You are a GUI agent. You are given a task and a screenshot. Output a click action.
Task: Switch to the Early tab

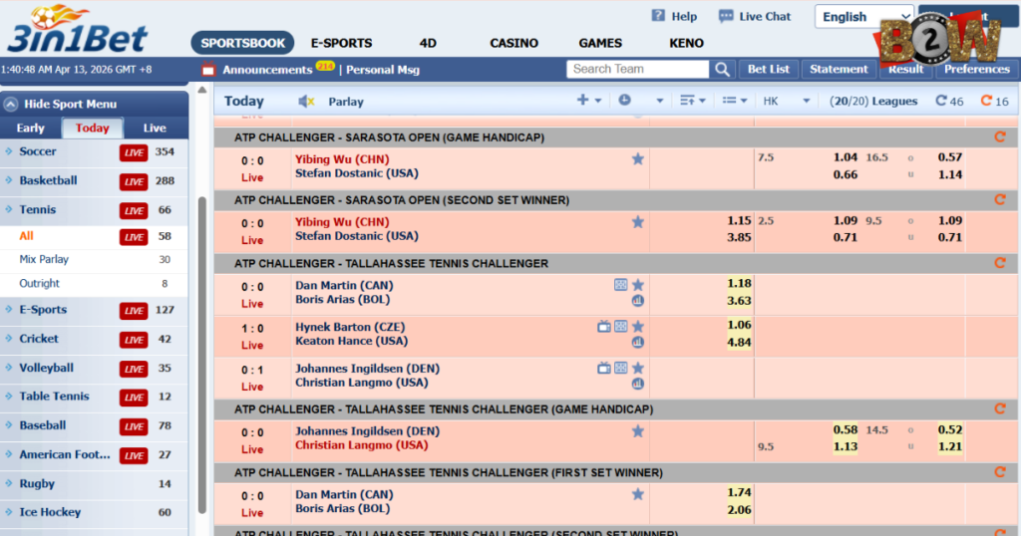tap(30, 128)
